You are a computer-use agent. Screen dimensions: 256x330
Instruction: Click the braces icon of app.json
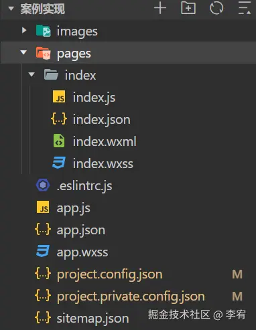[43, 229]
